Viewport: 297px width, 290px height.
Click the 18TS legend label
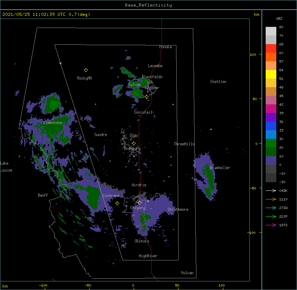pyautogui.click(x=283, y=225)
